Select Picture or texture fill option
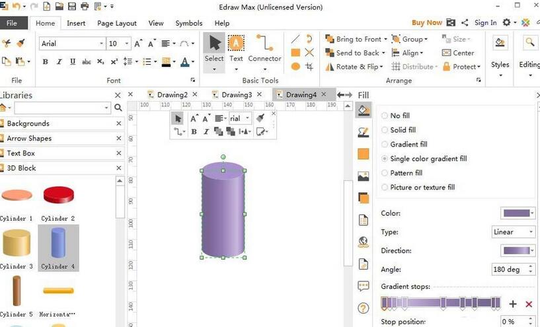Screen dimensions: 540x327 [385, 187]
